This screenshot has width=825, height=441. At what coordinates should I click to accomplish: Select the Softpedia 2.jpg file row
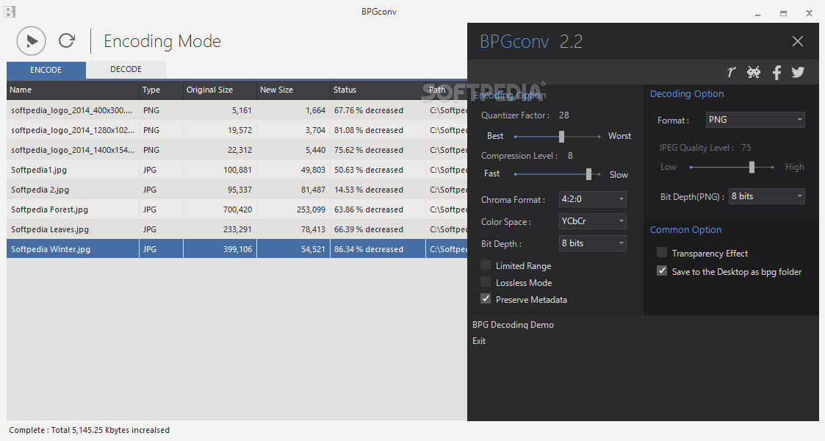click(237, 190)
